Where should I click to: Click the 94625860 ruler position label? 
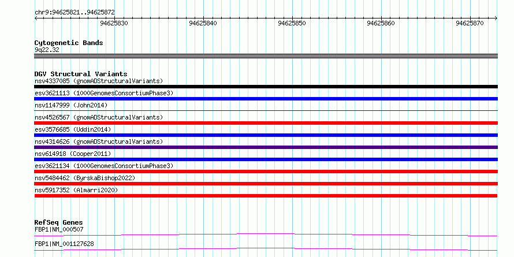pyautogui.click(x=381, y=23)
